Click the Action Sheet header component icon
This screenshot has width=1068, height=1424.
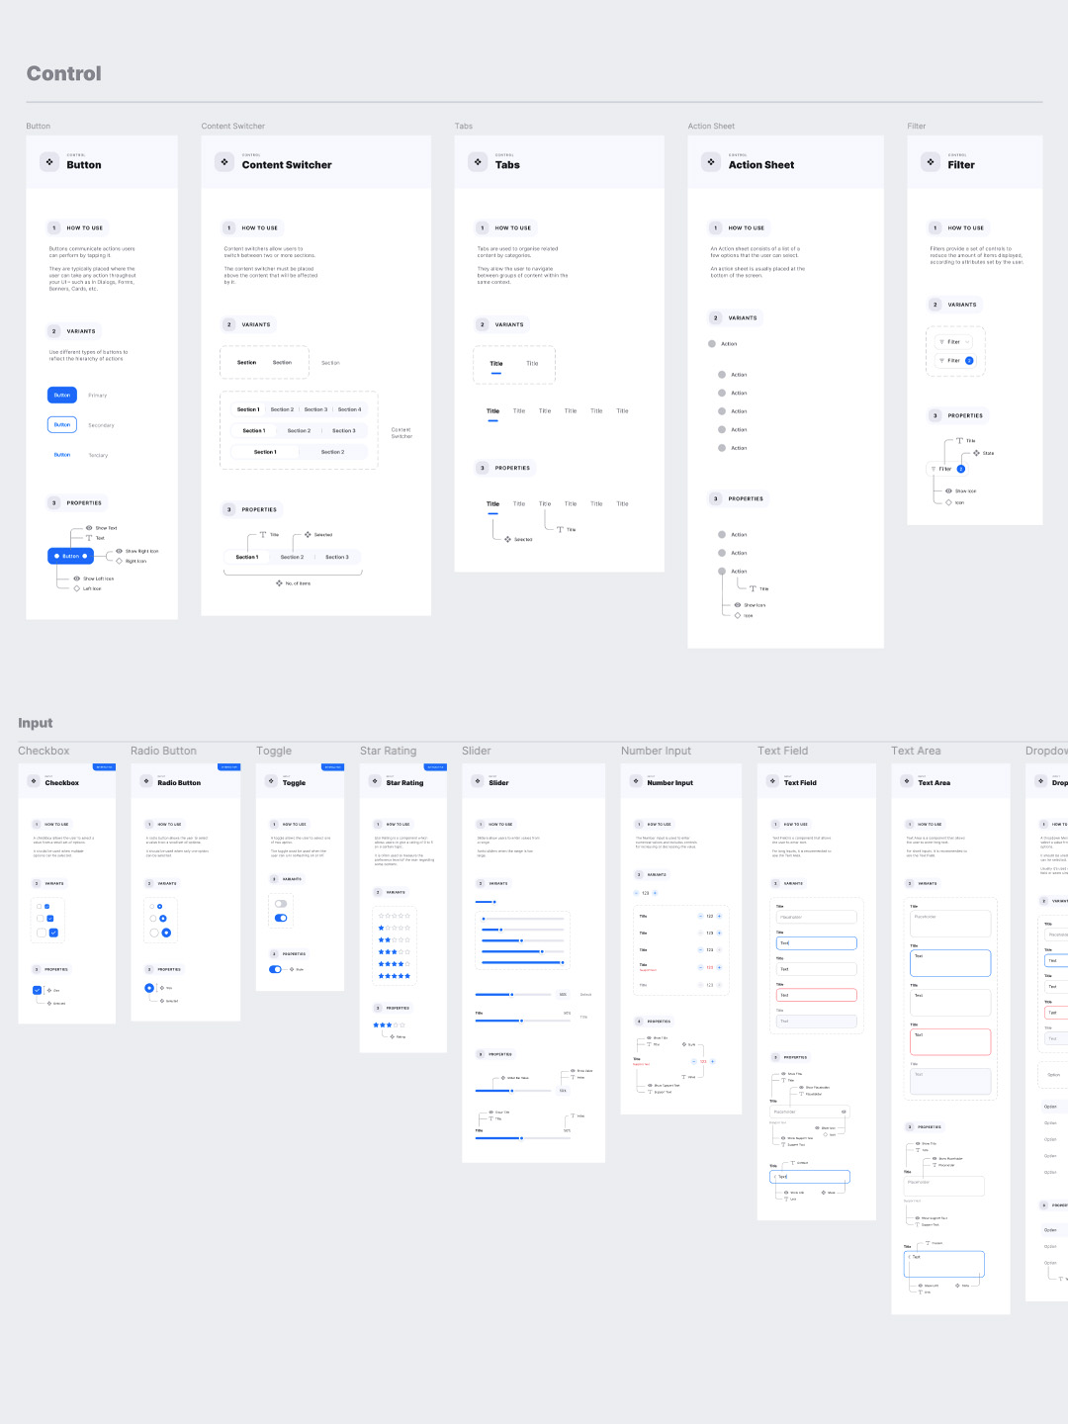[x=711, y=162]
